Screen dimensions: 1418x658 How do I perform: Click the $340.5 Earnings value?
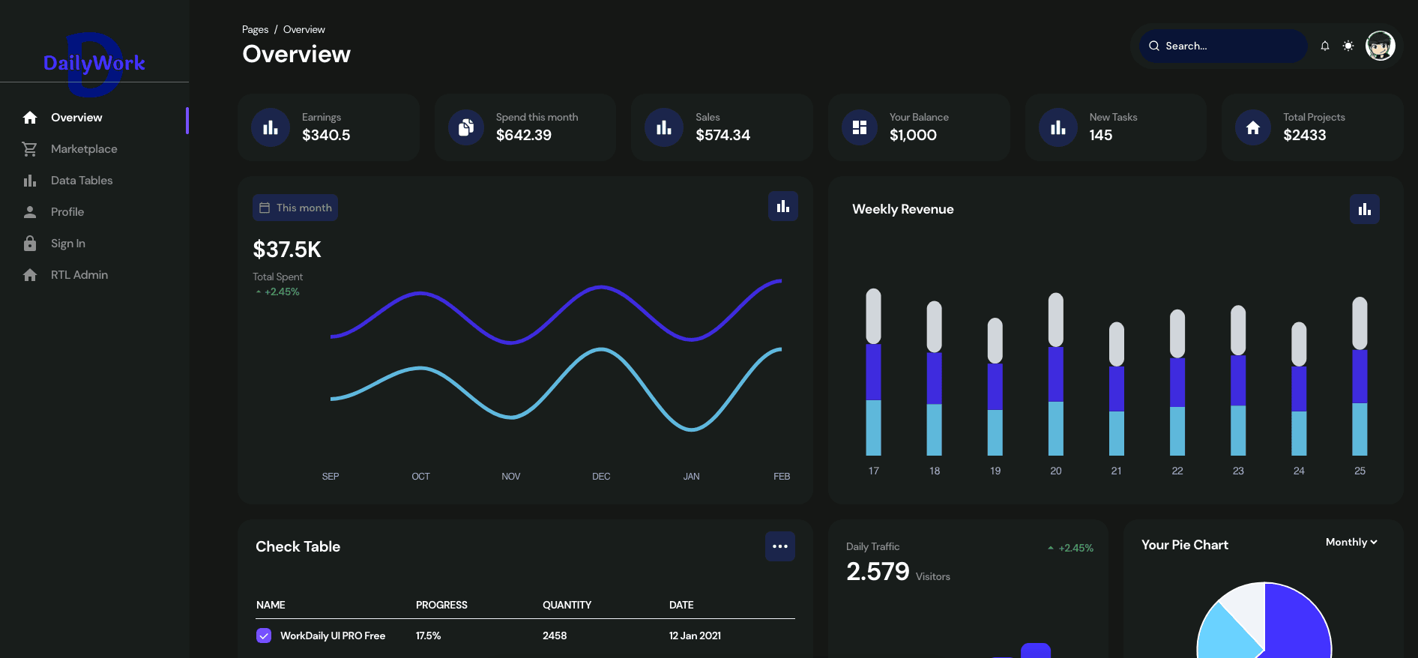[326, 135]
